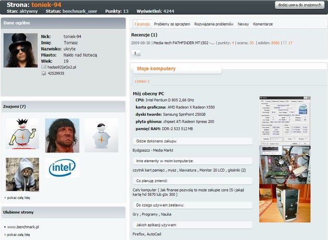Open photo of PC tower case on desk

coord(285,203)
